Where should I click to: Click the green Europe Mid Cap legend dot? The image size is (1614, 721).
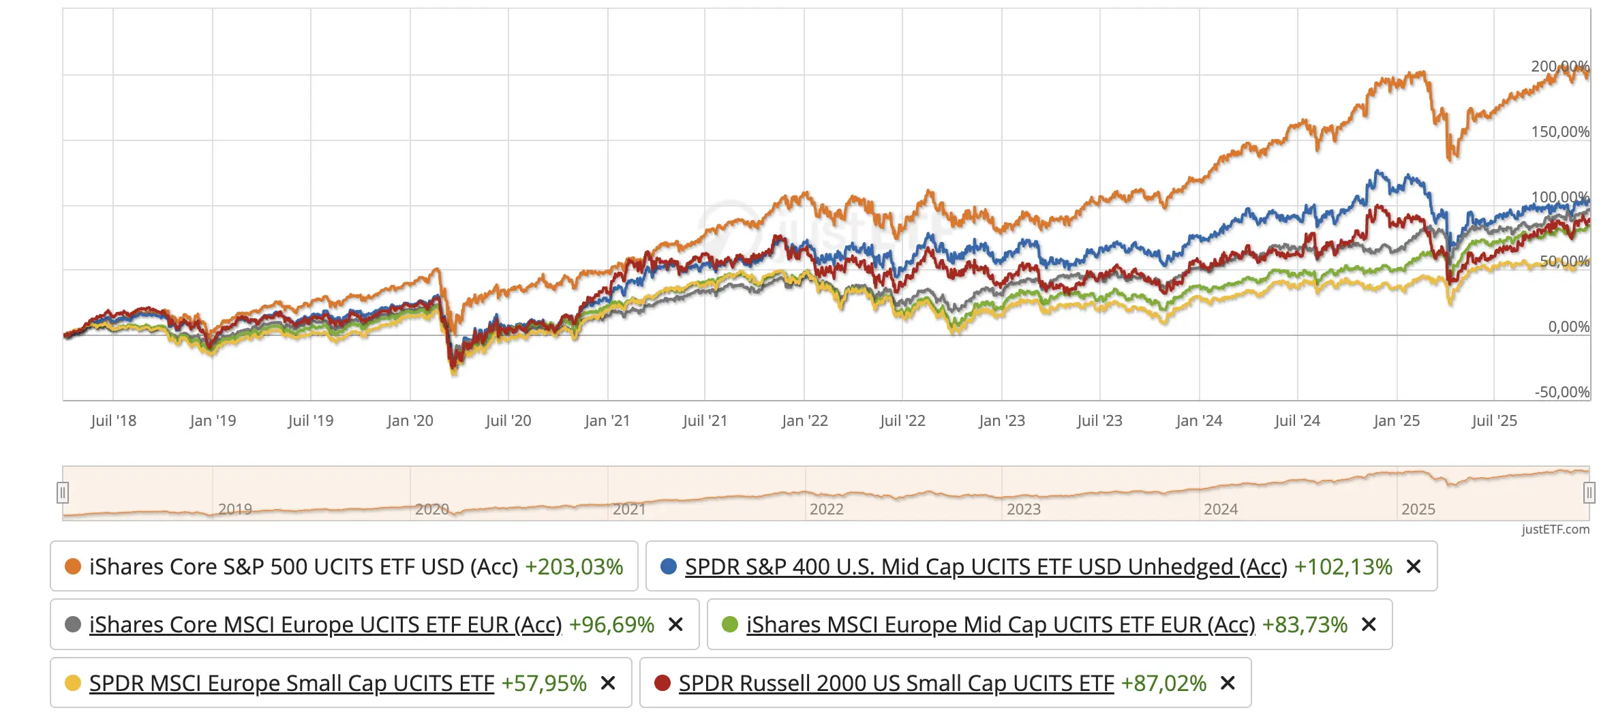coord(730,624)
